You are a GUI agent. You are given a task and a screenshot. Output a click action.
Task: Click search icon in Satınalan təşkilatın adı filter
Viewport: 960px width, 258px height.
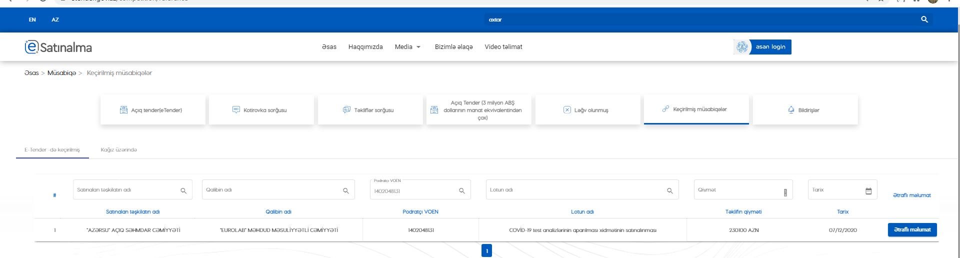[x=183, y=190]
